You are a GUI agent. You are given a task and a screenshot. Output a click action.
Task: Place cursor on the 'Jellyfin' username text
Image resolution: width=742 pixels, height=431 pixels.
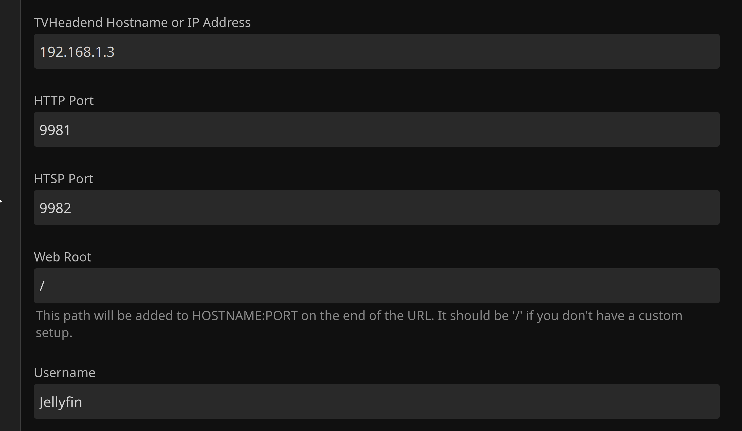(x=61, y=402)
